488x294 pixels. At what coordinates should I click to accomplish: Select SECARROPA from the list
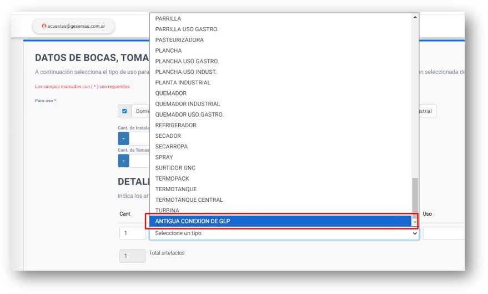172,147
